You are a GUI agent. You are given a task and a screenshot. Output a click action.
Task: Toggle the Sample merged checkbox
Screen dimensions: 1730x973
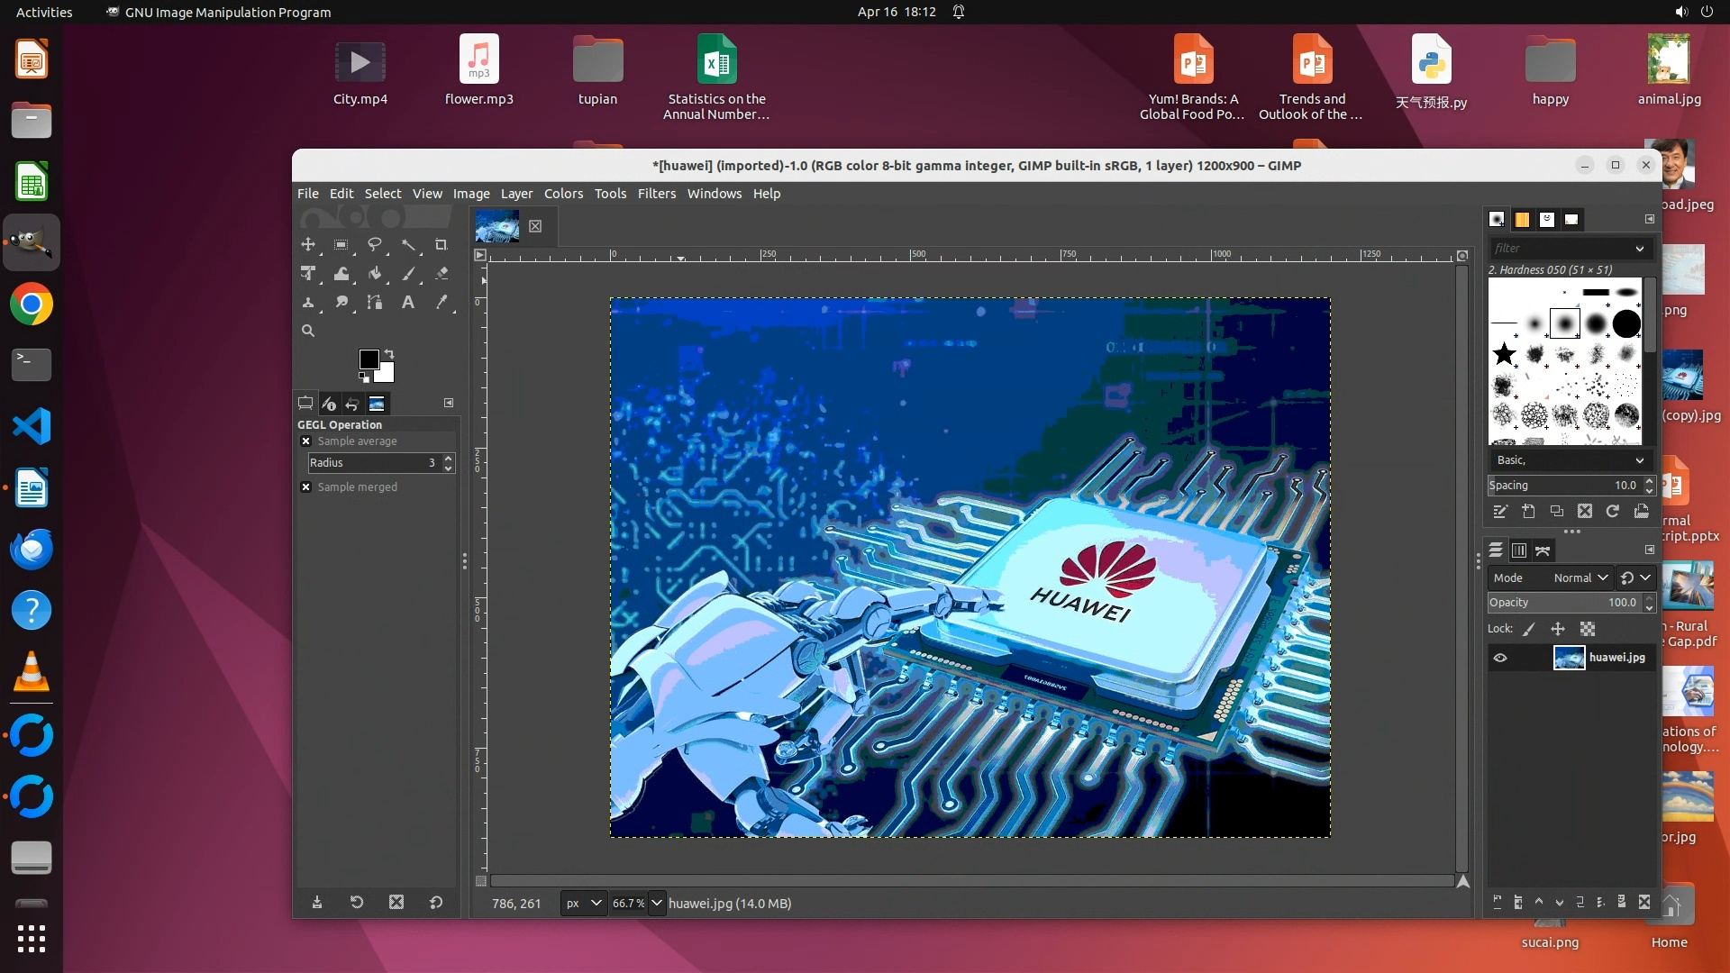[306, 487]
